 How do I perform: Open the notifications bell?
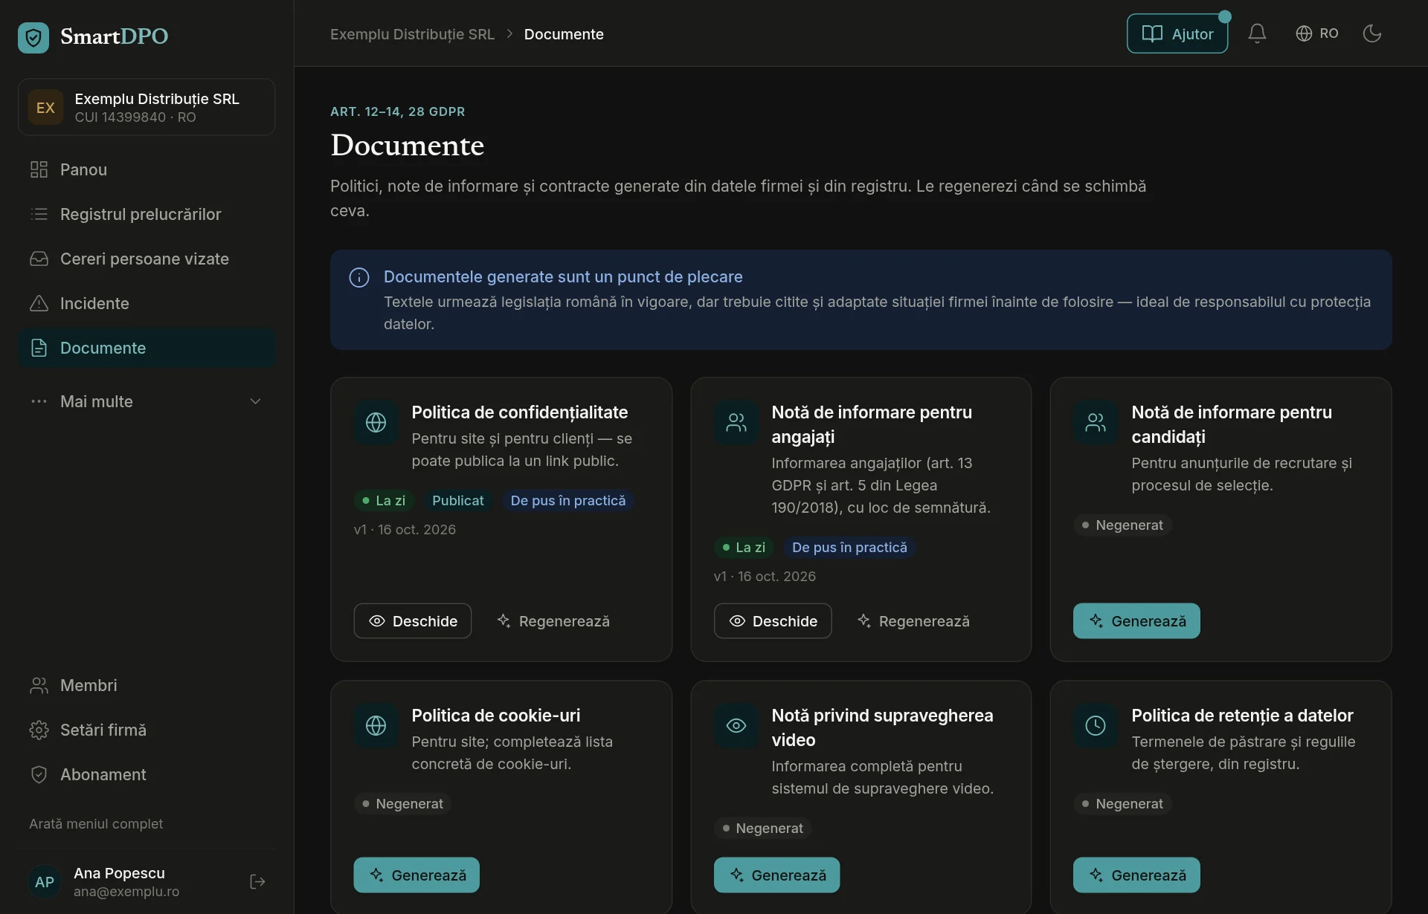1257,33
